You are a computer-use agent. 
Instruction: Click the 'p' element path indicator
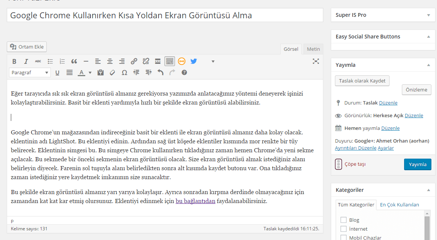[x=12, y=221]
